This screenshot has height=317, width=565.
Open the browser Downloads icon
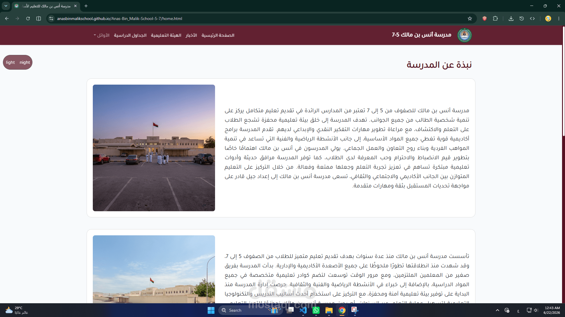[511, 19]
